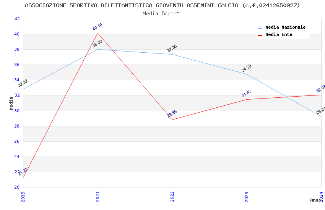Click the Media Importi subtitle
The width and height of the screenshot is (325, 210).
(162, 14)
